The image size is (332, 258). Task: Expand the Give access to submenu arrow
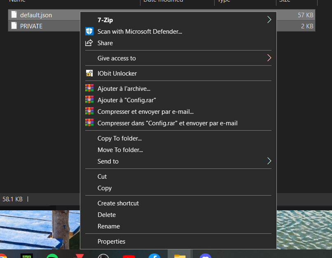click(269, 58)
